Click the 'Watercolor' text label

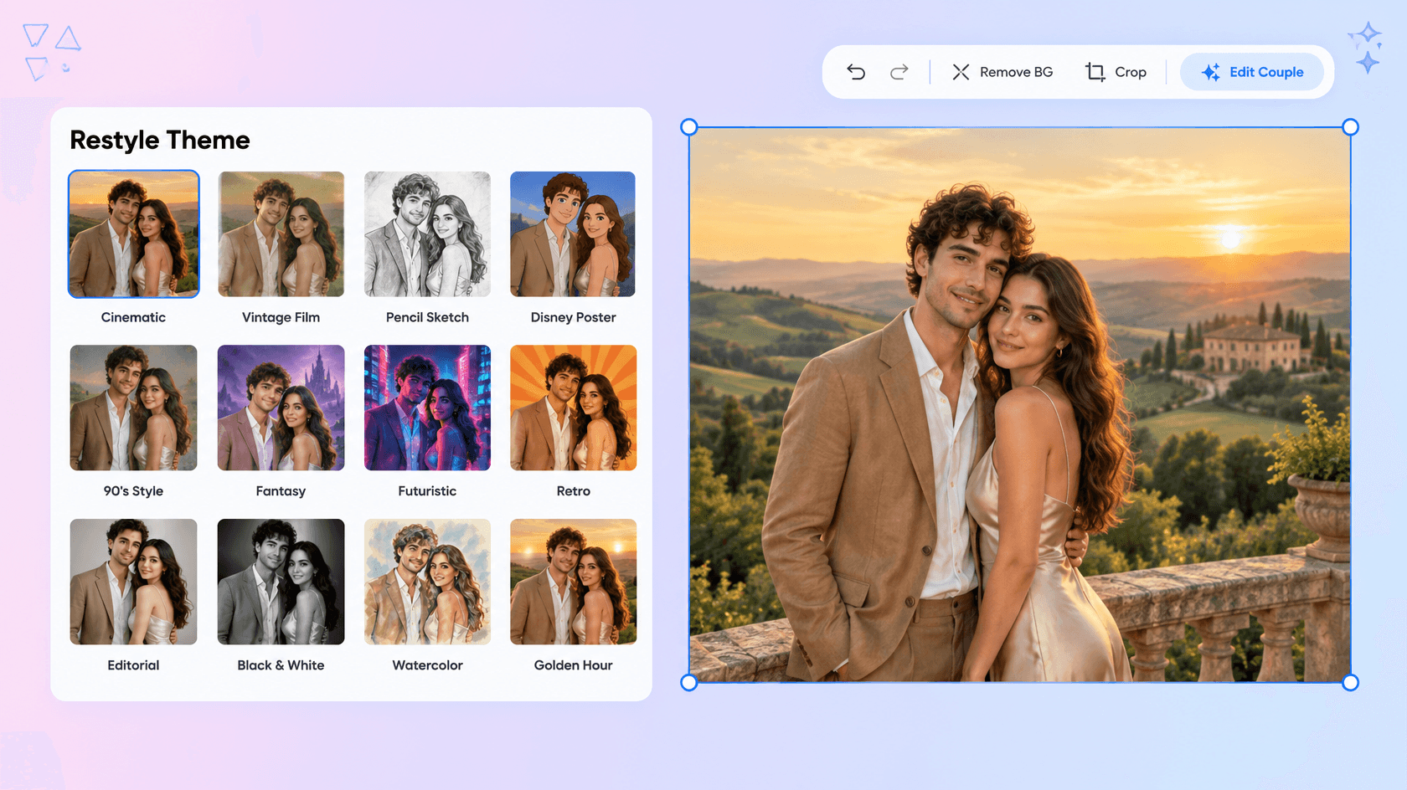coord(427,665)
